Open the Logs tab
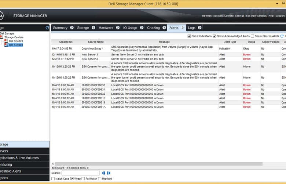Image resolution: width=286 pixels, height=184 pixels. coord(191,28)
